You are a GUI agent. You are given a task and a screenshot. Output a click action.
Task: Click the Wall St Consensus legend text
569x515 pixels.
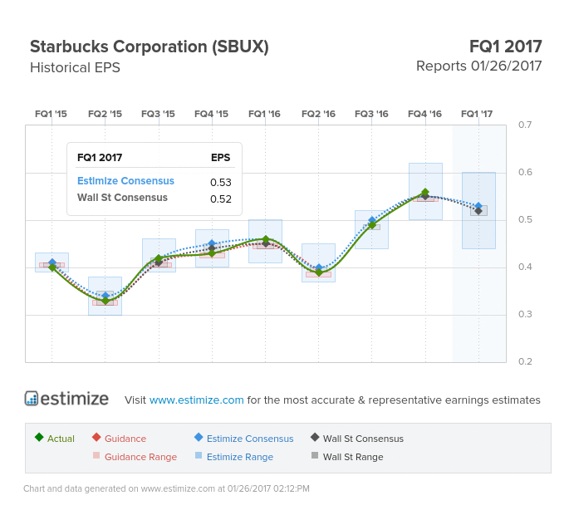coord(363,439)
